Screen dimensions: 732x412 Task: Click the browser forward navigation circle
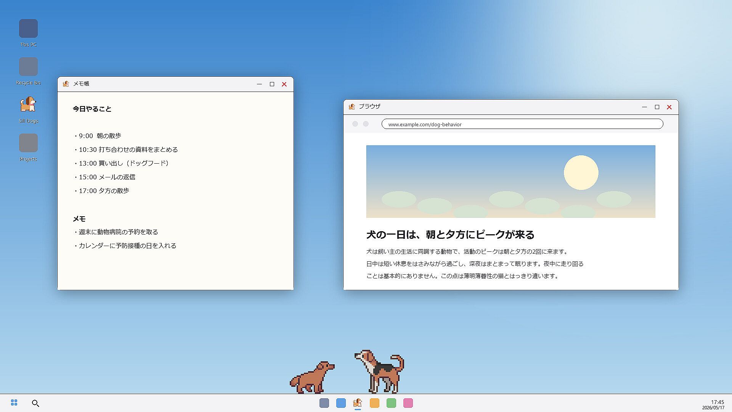(x=366, y=124)
